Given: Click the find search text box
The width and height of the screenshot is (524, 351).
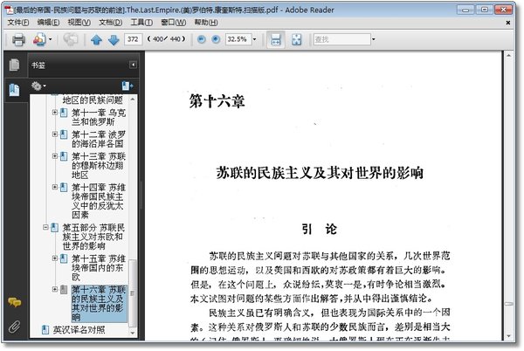Looking at the screenshot, I should tap(341, 39).
